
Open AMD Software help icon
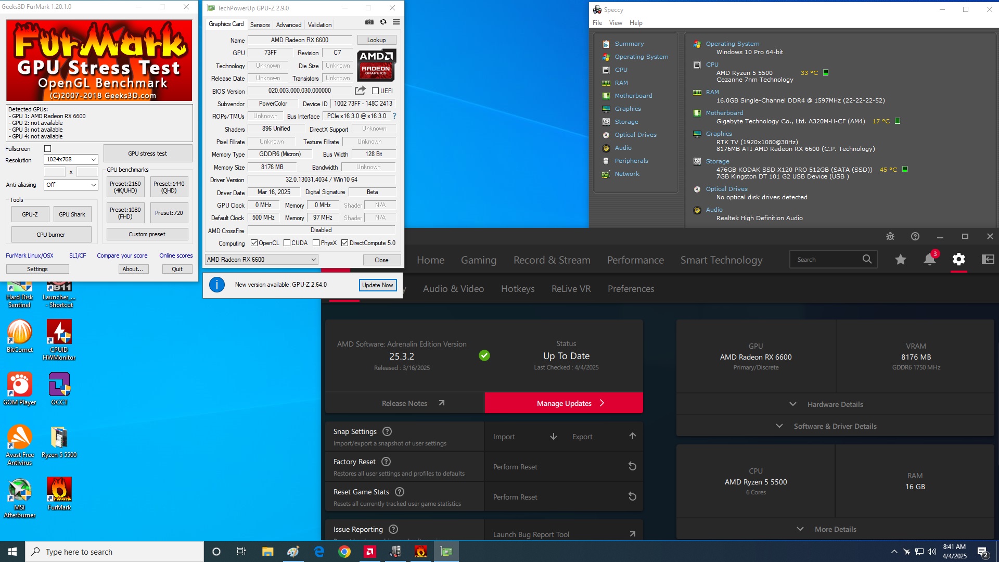915,236
